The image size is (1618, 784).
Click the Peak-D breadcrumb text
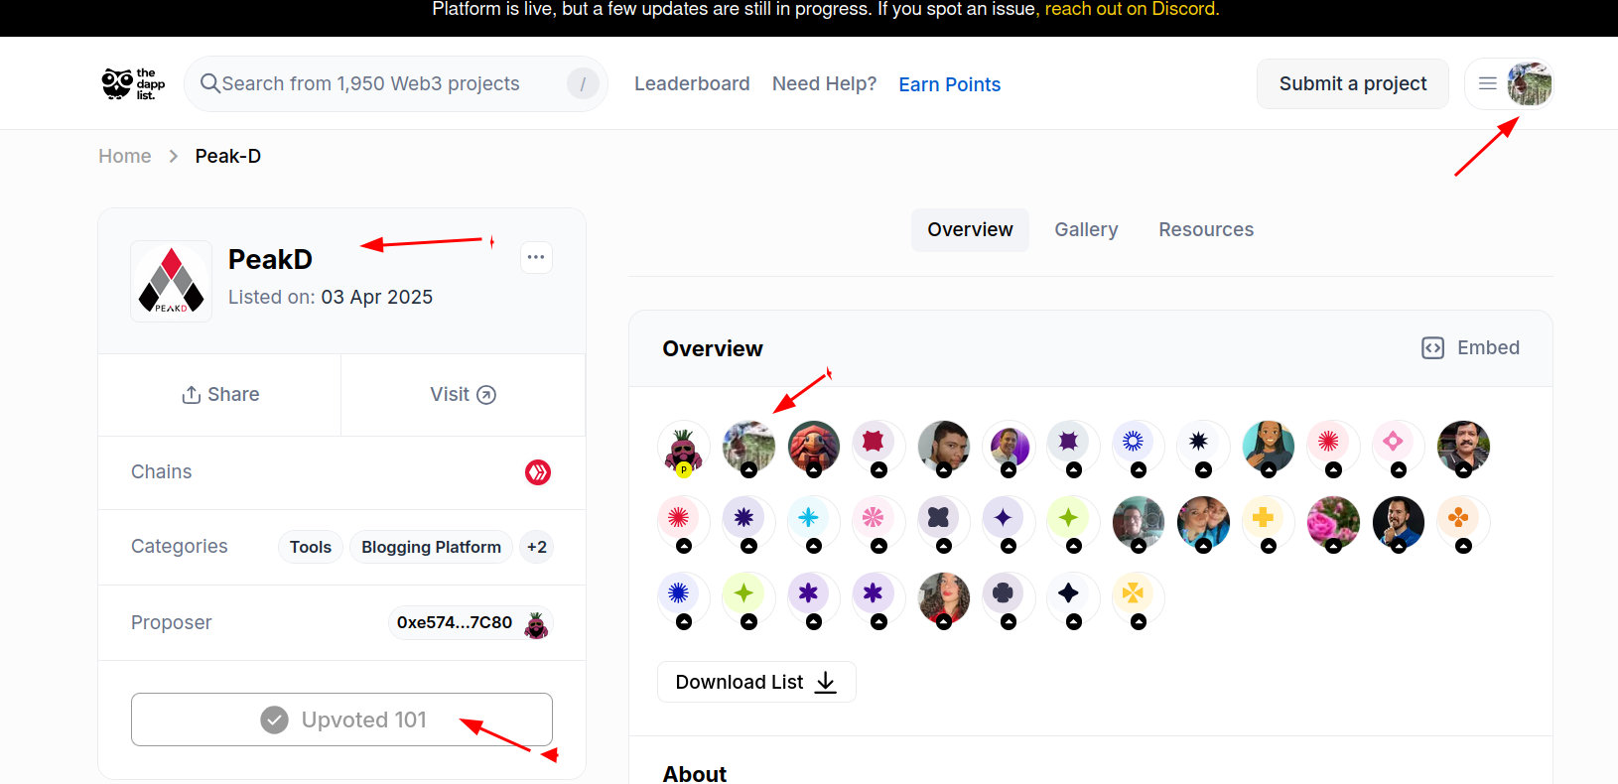[228, 157]
